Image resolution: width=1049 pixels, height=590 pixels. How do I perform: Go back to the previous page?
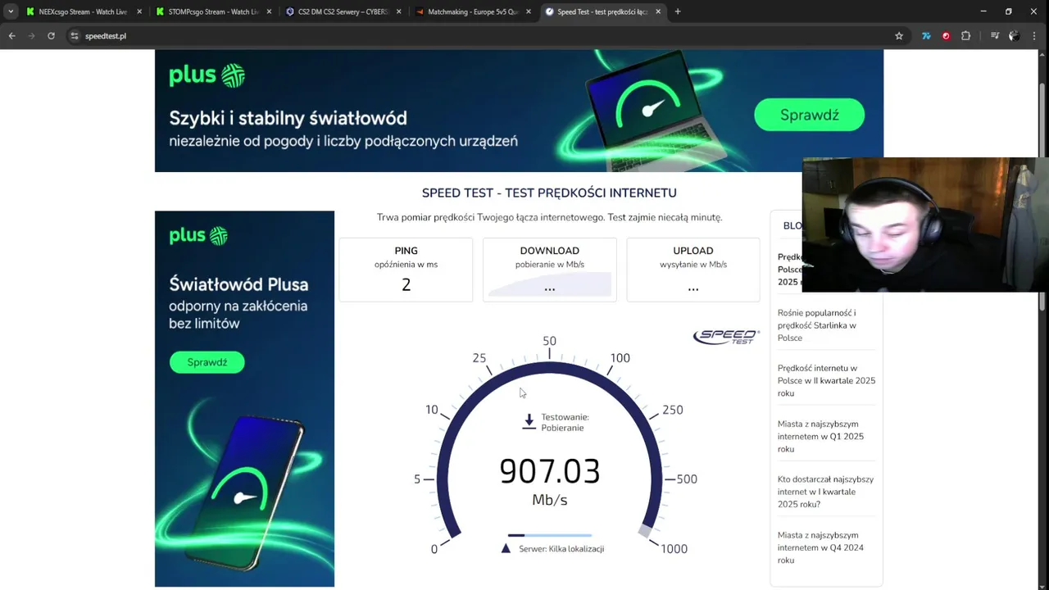coord(11,36)
